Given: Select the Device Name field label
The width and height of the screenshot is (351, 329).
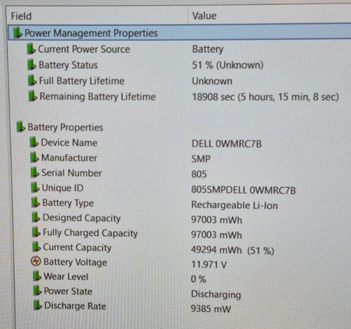Looking at the screenshot, I should point(69,143).
